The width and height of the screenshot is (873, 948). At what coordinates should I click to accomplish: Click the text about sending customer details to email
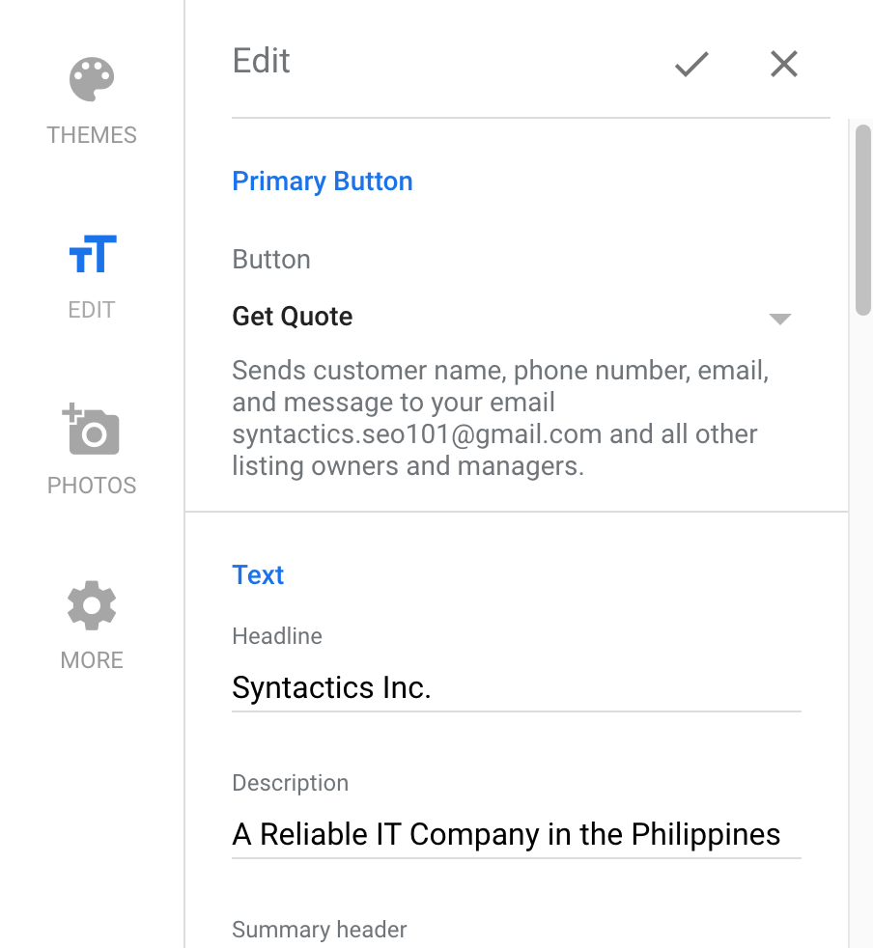pyautogui.click(x=500, y=418)
